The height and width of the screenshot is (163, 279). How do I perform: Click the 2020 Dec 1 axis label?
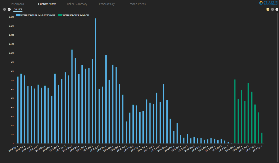pos(122,148)
